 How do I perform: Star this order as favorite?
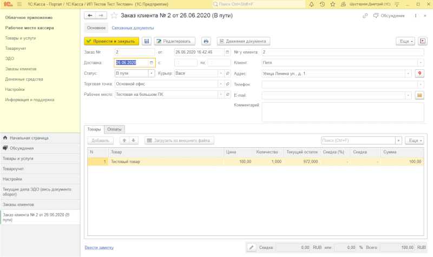tap(114, 16)
